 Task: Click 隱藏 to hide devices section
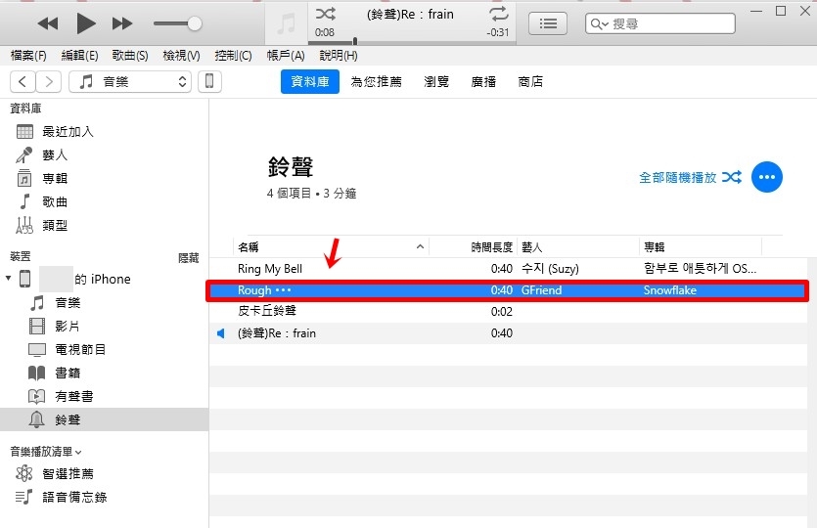pos(189,258)
